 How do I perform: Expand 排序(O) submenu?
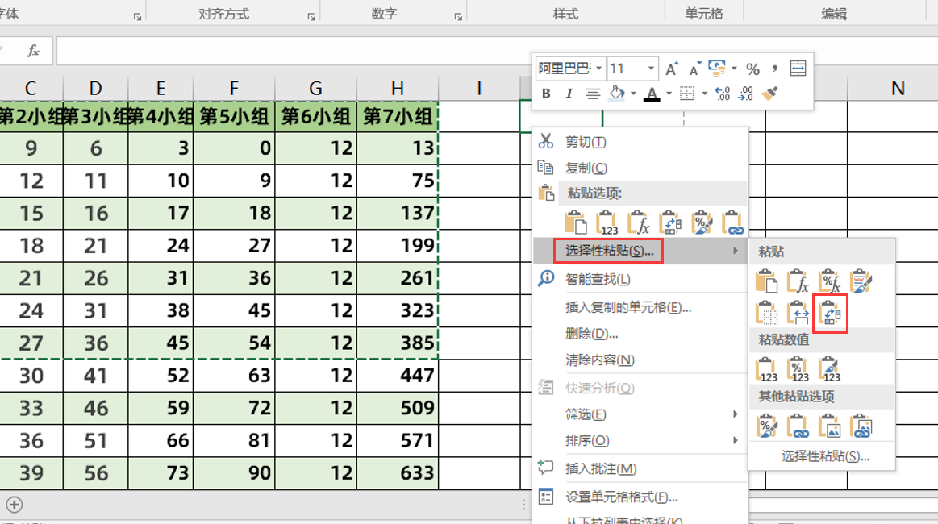736,440
